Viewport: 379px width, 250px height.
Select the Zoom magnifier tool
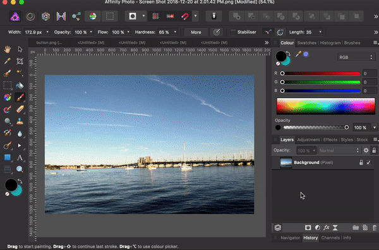pyautogui.click(x=20, y=169)
